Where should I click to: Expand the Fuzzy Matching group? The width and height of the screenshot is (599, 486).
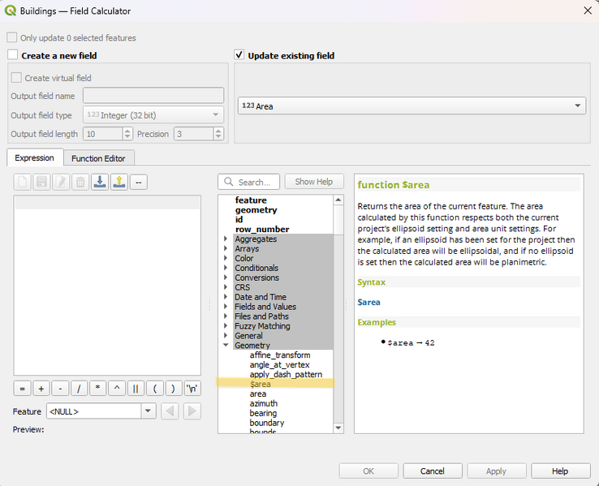click(226, 325)
